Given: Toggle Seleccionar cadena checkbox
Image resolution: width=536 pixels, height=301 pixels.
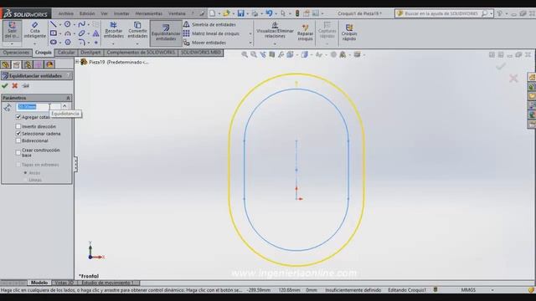Looking at the screenshot, I should pos(18,134).
